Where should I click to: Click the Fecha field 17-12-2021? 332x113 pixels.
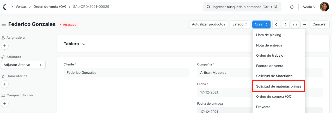[225, 92]
